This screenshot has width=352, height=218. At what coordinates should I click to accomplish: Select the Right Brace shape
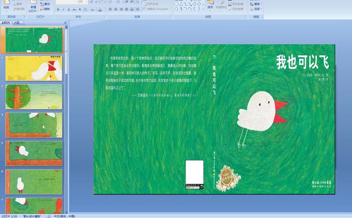pyautogui.click(x=199, y=9)
